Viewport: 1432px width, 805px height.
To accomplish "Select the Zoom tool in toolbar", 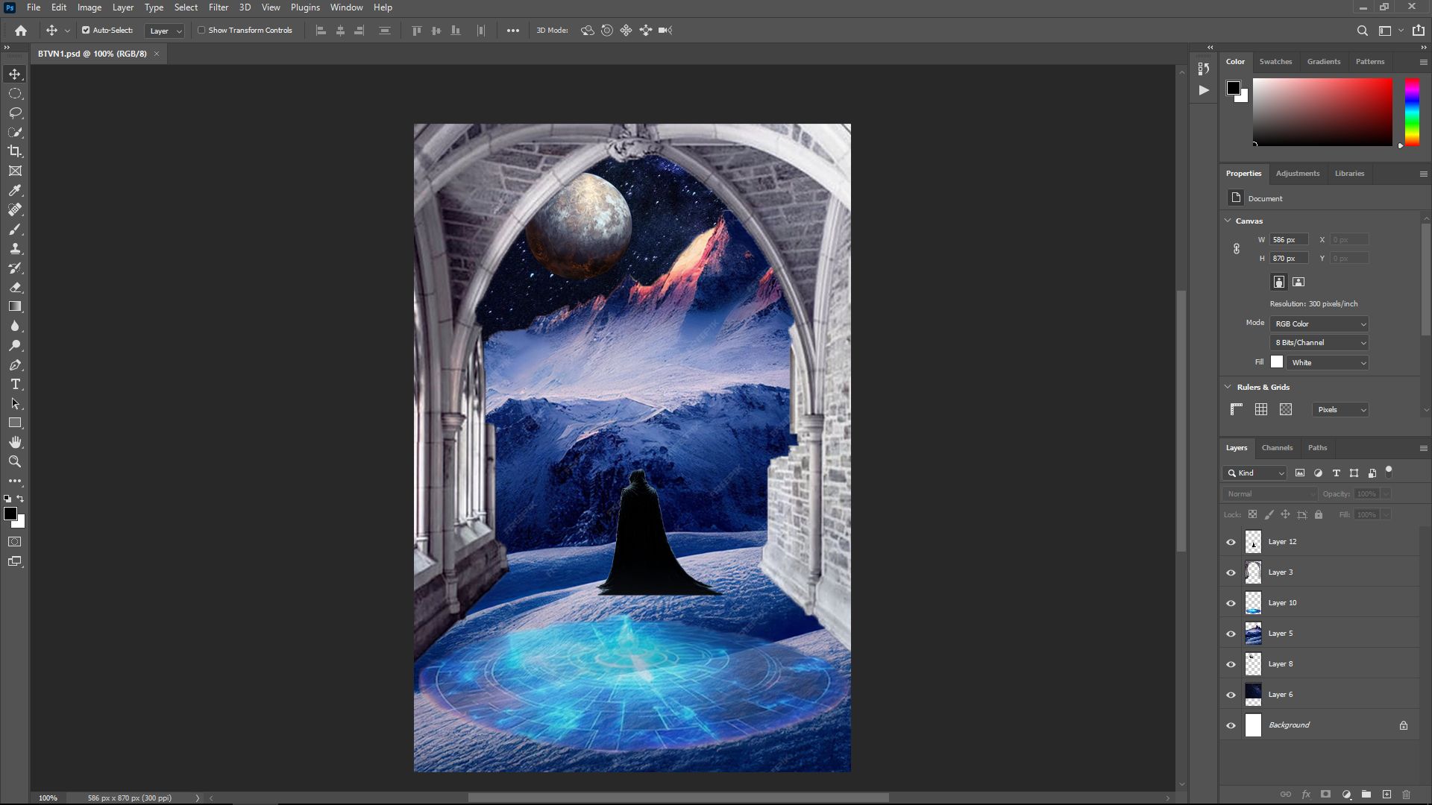I will click(15, 461).
